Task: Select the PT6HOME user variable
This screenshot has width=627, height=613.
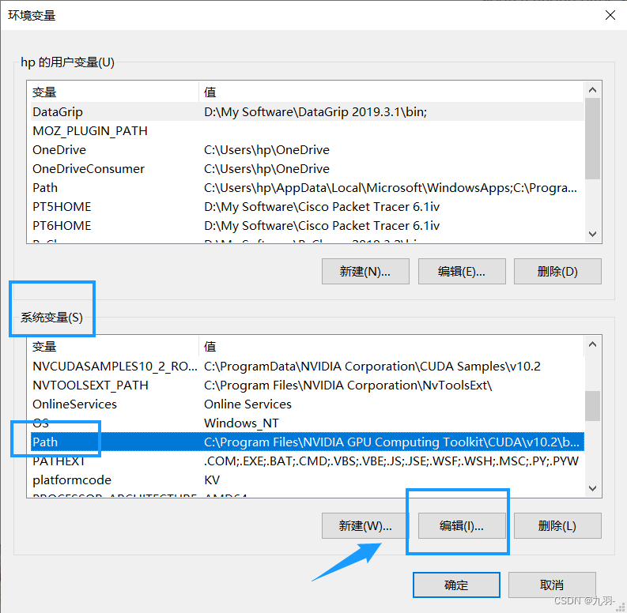Action: point(307,225)
